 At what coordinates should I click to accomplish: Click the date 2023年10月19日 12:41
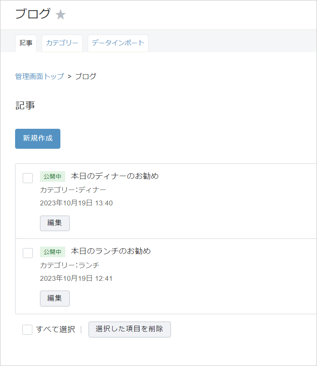point(76,278)
